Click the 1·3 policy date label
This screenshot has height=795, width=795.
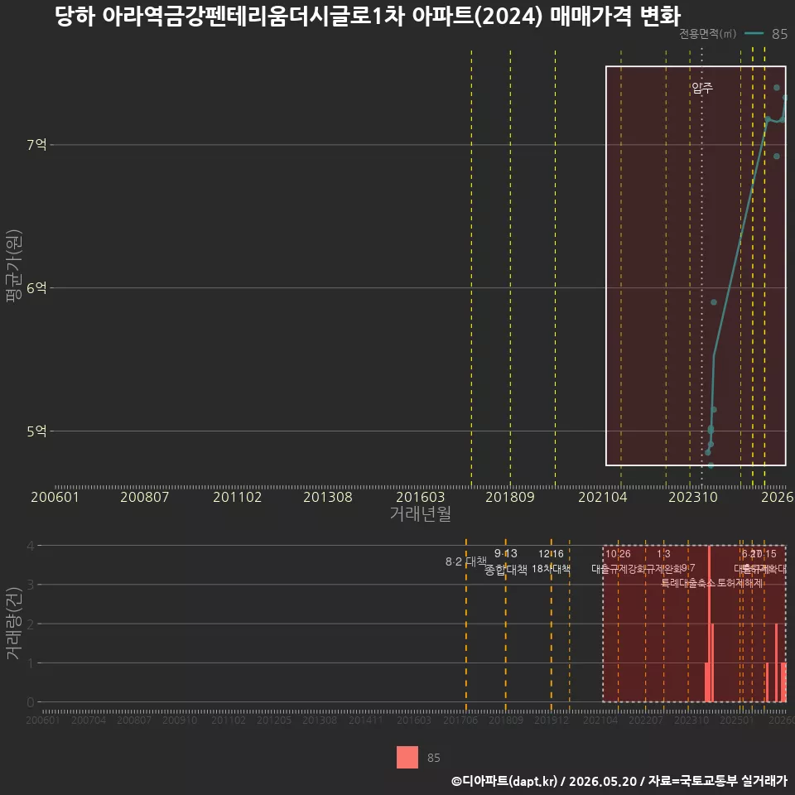click(663, 554)
